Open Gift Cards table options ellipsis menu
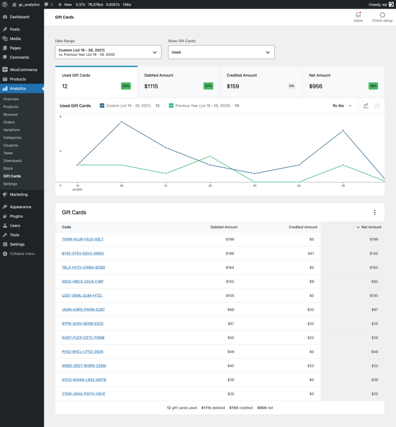The width and height of the screenshot is (396, 427). 375,213
